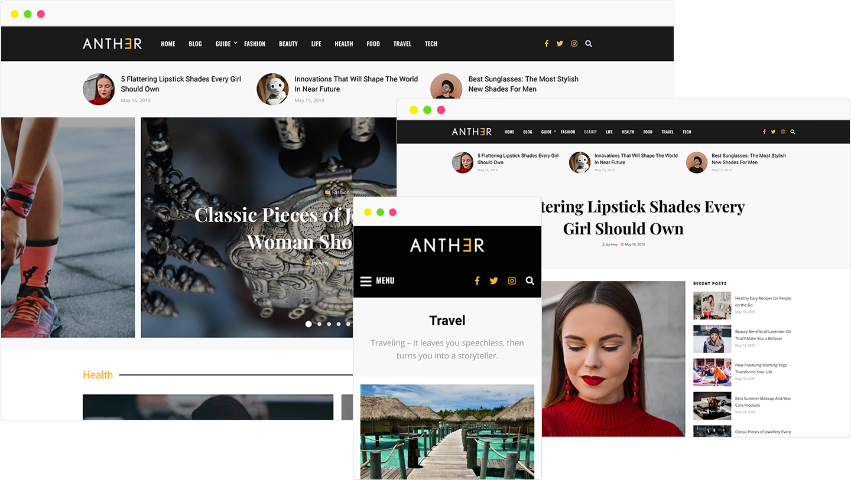Viewport: 851px width, 480px height.
Task: Open the Twitter icon in the large desktop header
Action: pyautogui.click(x=560, y=44)
